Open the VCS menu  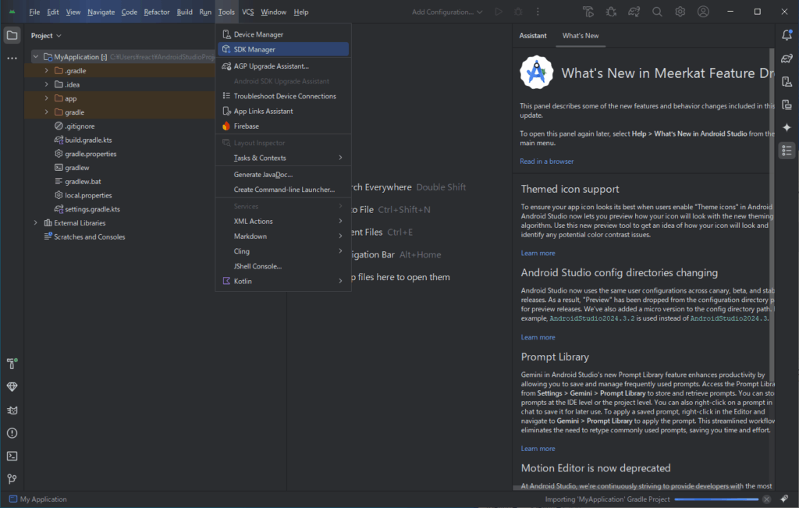click(247, 12)
